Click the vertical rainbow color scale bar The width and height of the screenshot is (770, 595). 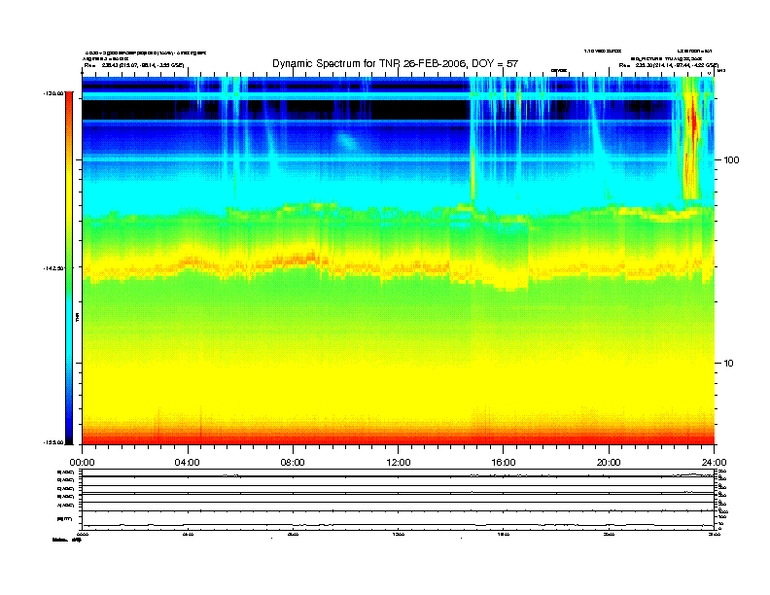click(69, 268)
